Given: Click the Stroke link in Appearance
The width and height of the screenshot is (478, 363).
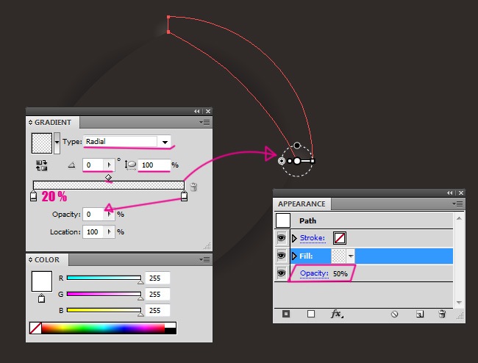Looking at the screenshot, I should click(x=313, y=237).
